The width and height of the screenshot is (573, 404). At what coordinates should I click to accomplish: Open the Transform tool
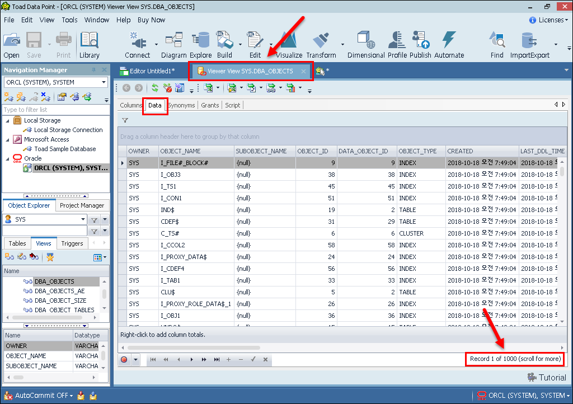321,45
